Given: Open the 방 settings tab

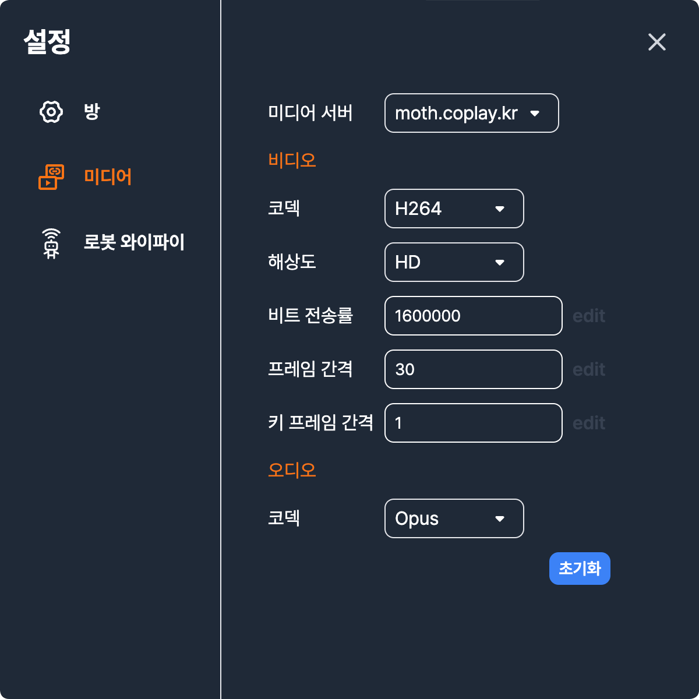Looking at the screenshot, I should pyautogui.click(x=92, y=112).
